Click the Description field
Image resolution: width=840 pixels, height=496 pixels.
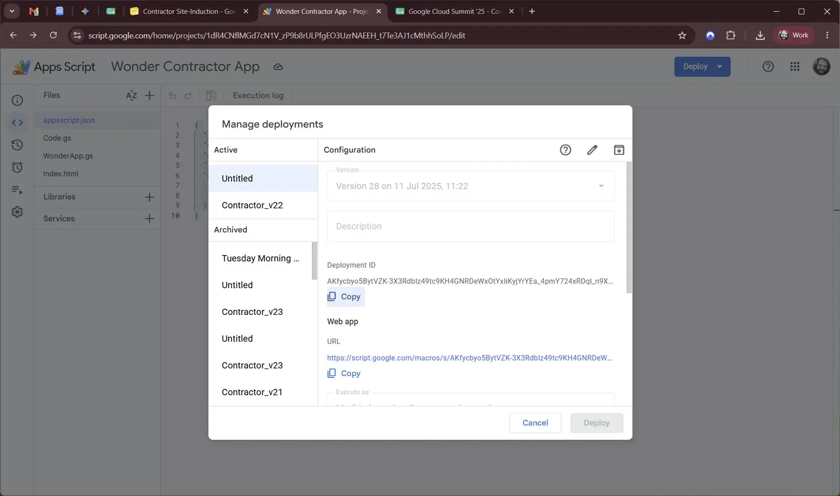[x=470, y=226]
